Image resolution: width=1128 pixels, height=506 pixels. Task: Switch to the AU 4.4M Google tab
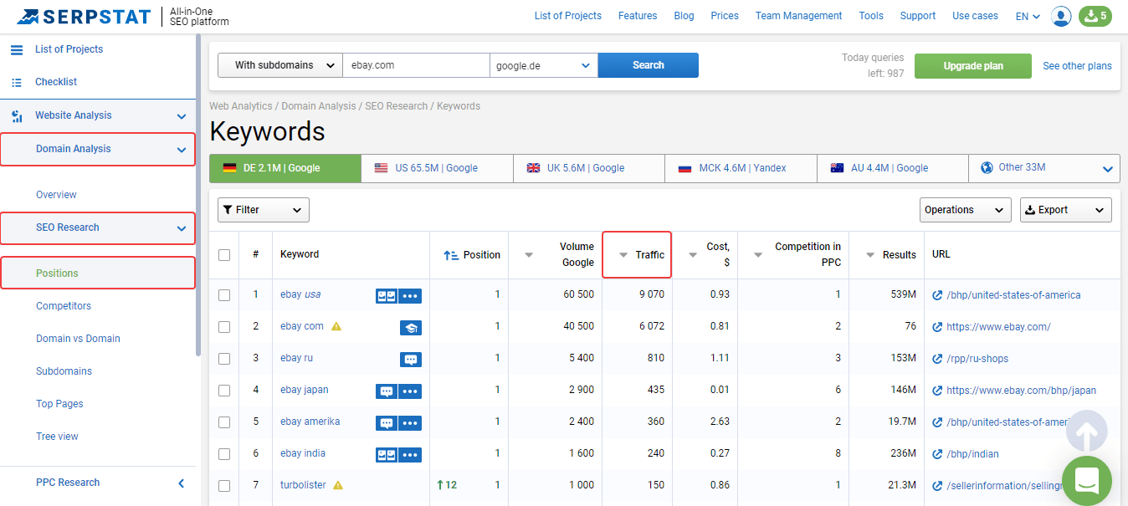tap(893, 168)
